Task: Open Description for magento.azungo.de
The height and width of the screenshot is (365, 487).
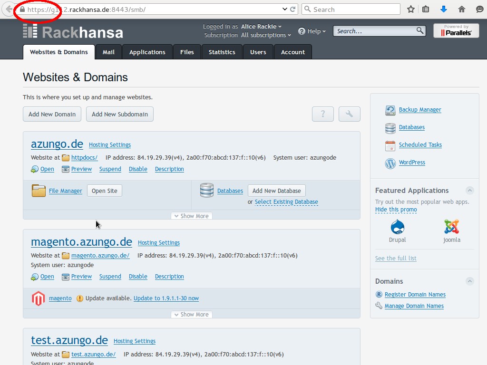Action: click(169, 277)
